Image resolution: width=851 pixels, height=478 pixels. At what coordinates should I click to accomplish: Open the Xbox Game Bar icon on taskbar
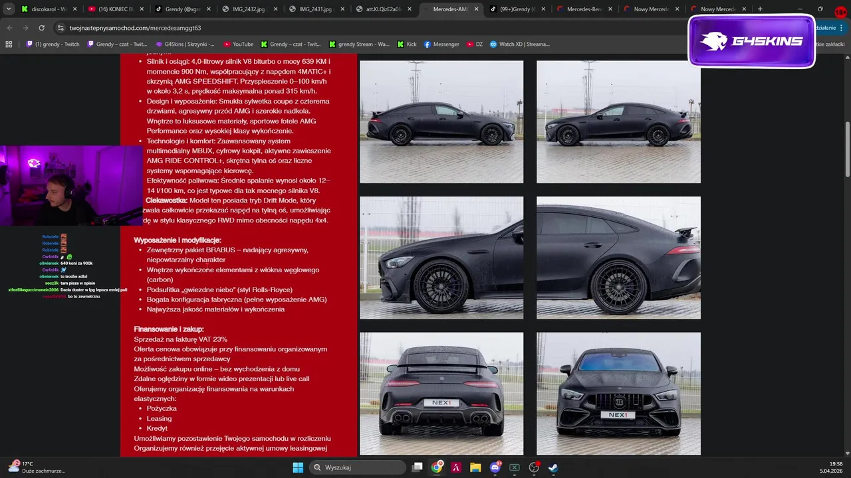tap(514, 467)
